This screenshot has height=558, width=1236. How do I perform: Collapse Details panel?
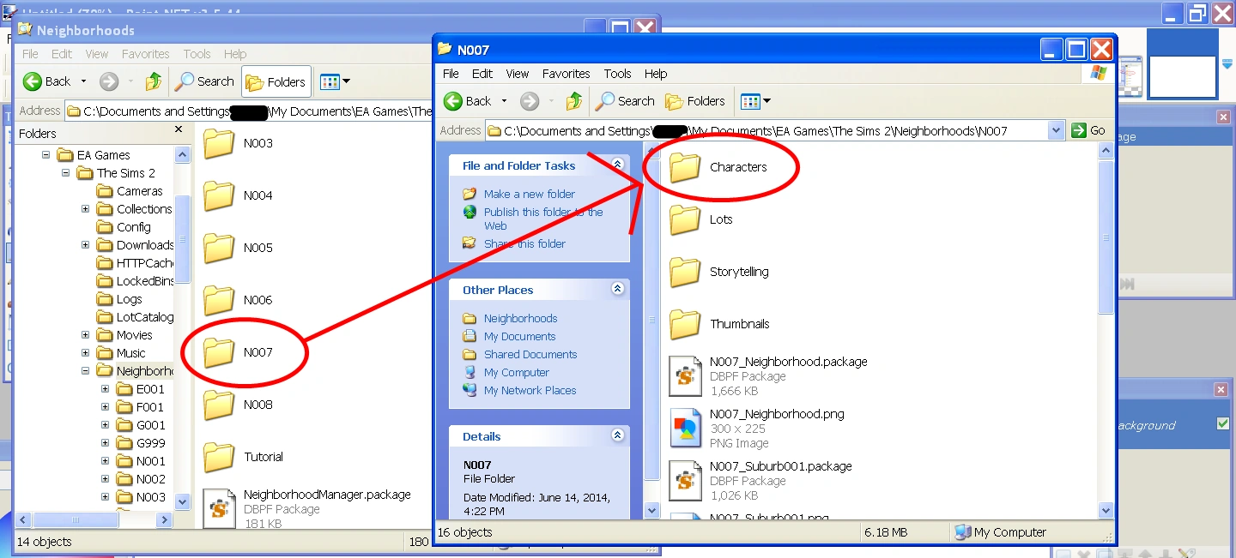617,435
